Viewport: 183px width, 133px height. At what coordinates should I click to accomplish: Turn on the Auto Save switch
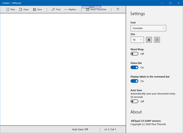tap(134, 101)
